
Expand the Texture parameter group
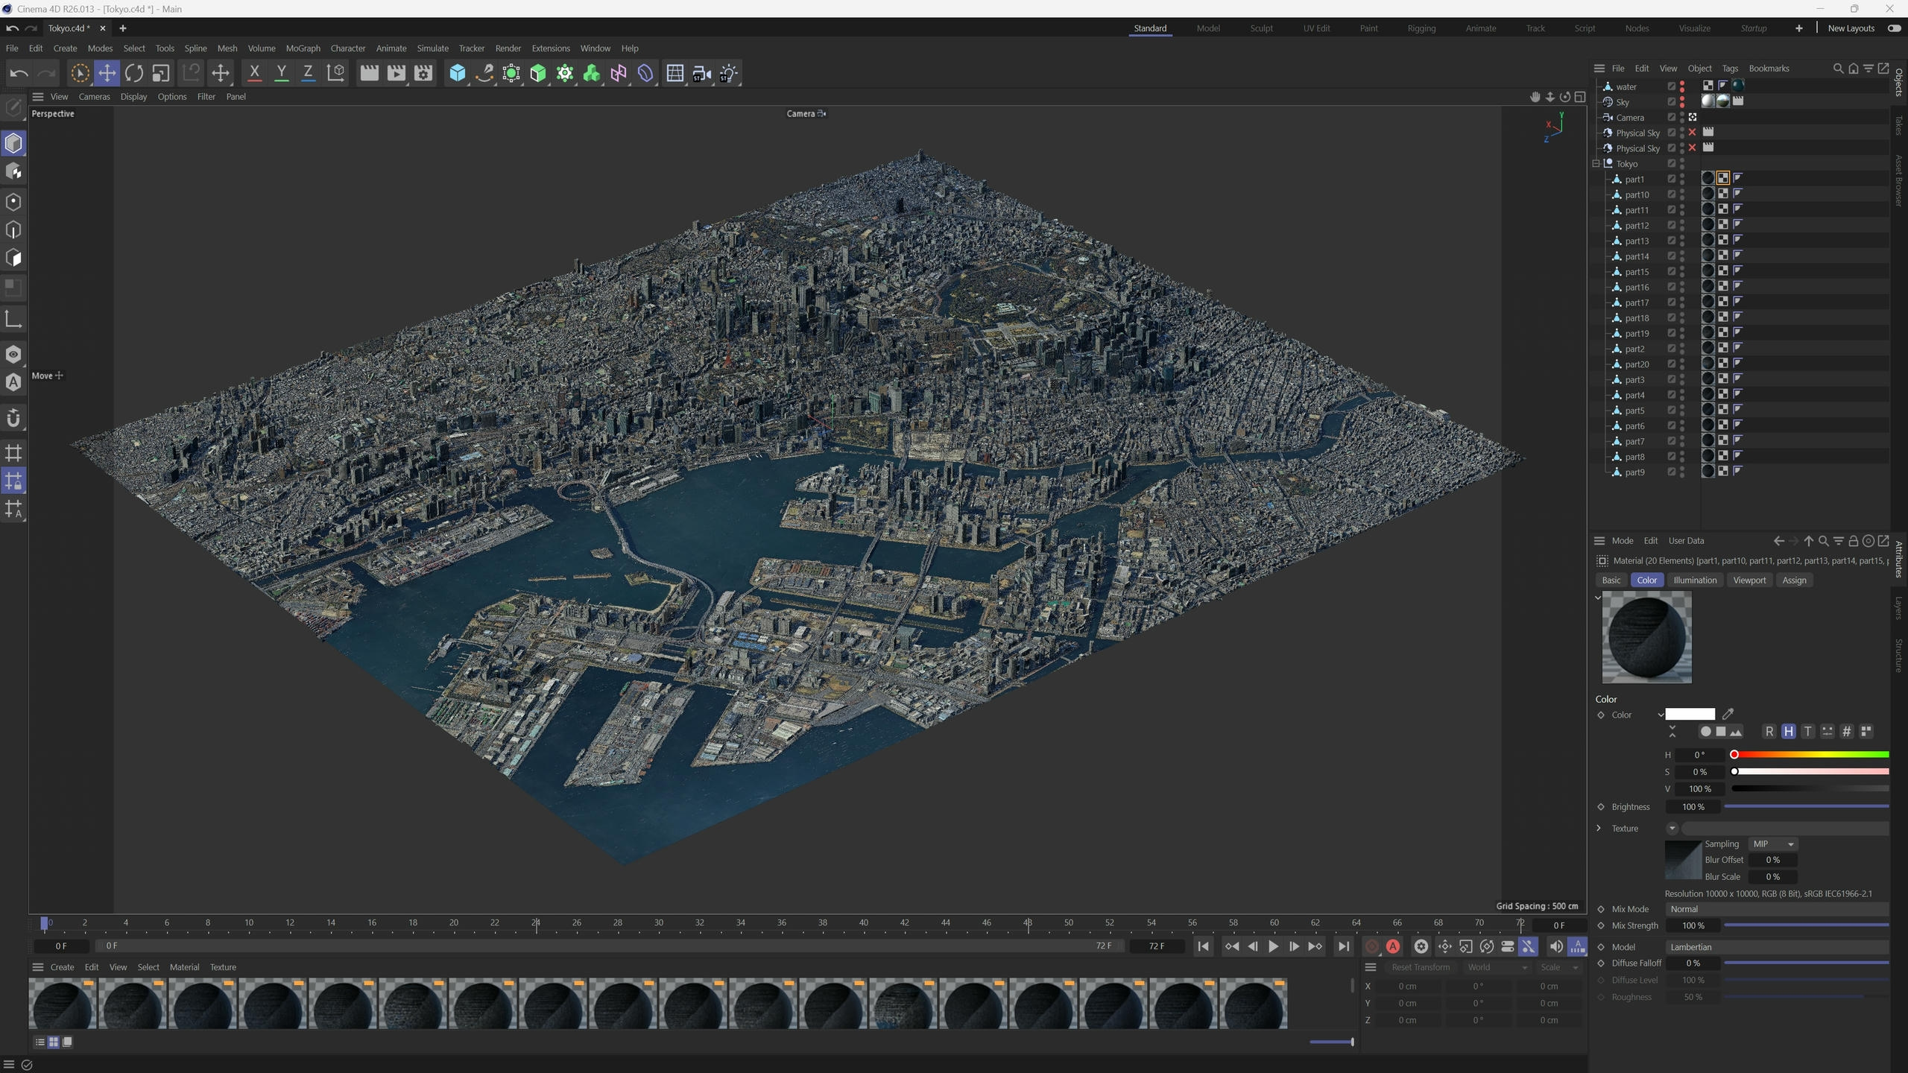tap(1599, 828)
